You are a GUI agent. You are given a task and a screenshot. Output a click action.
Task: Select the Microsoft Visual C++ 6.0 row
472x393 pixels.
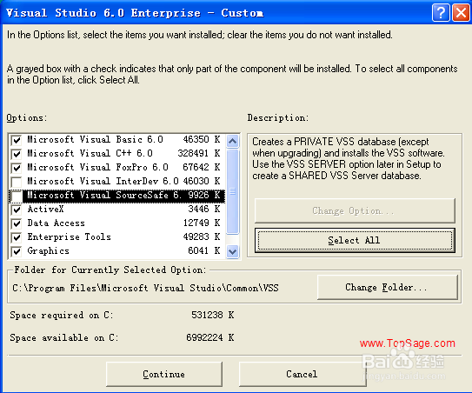pyautogui.click(x=117, y=154)
